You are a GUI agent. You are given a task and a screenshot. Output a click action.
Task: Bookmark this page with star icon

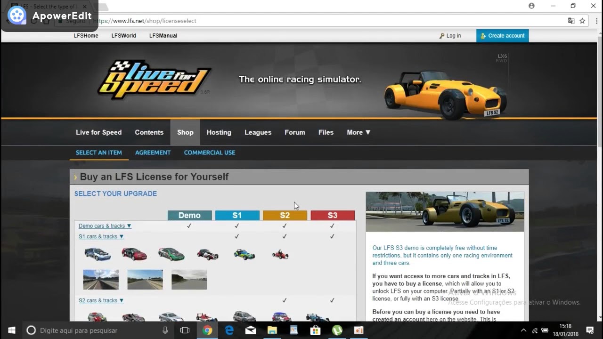click(x=582, y=21)
